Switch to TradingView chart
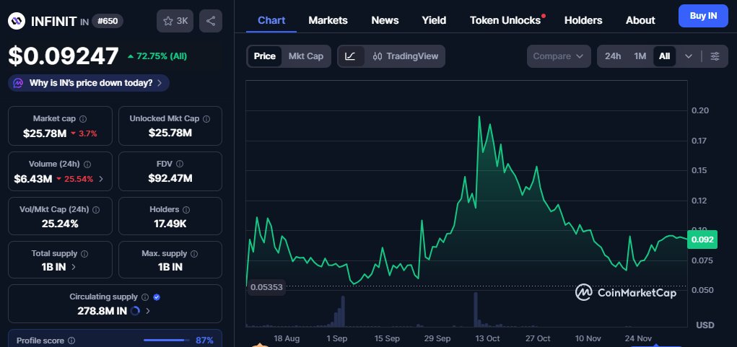 [405, 56]
